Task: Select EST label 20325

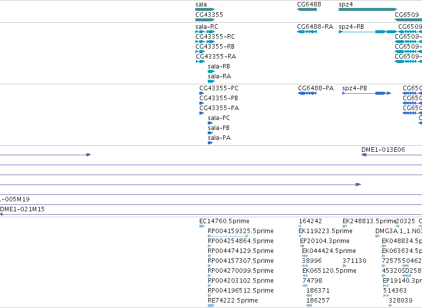Action: click(405, 221)
